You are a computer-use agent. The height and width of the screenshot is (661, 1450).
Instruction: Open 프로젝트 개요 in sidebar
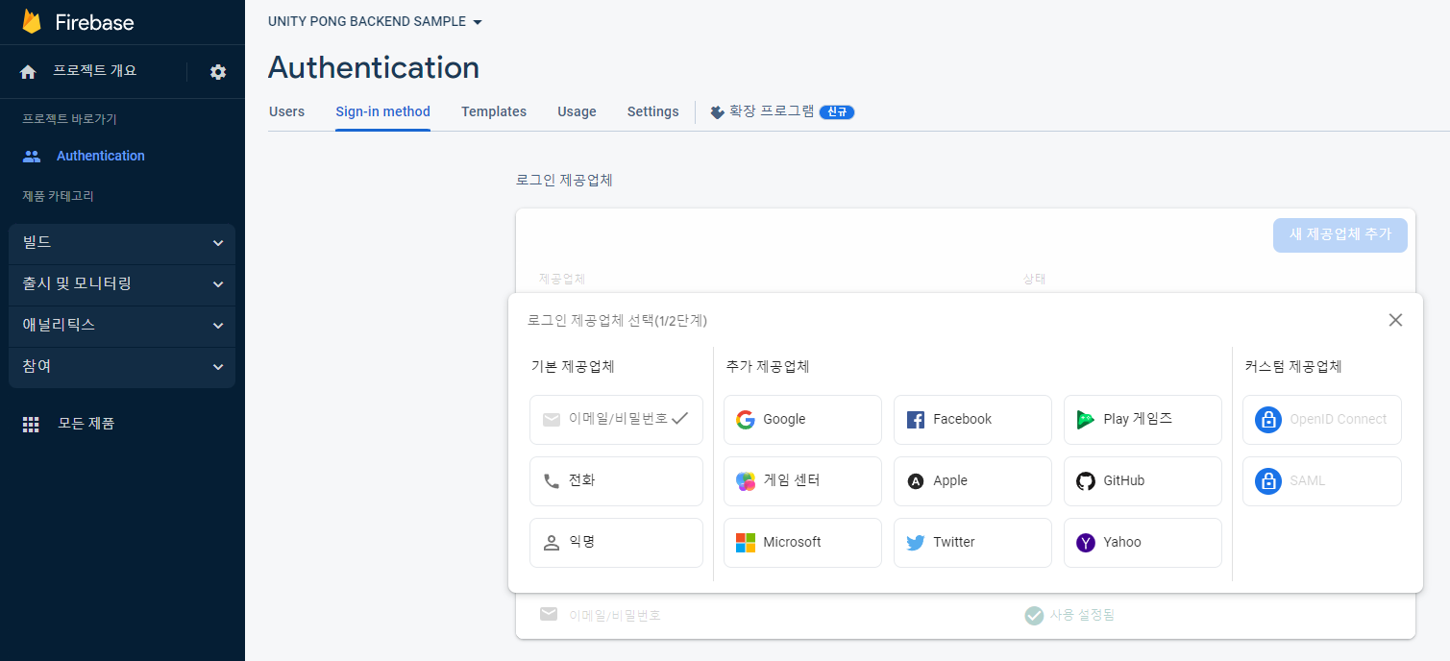[x=95, y=71]
